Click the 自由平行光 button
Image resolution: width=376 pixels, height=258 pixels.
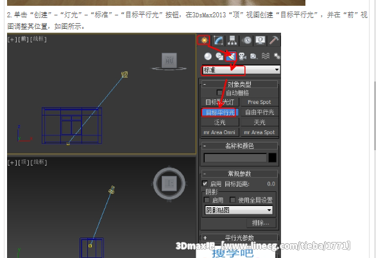[259, 112]
